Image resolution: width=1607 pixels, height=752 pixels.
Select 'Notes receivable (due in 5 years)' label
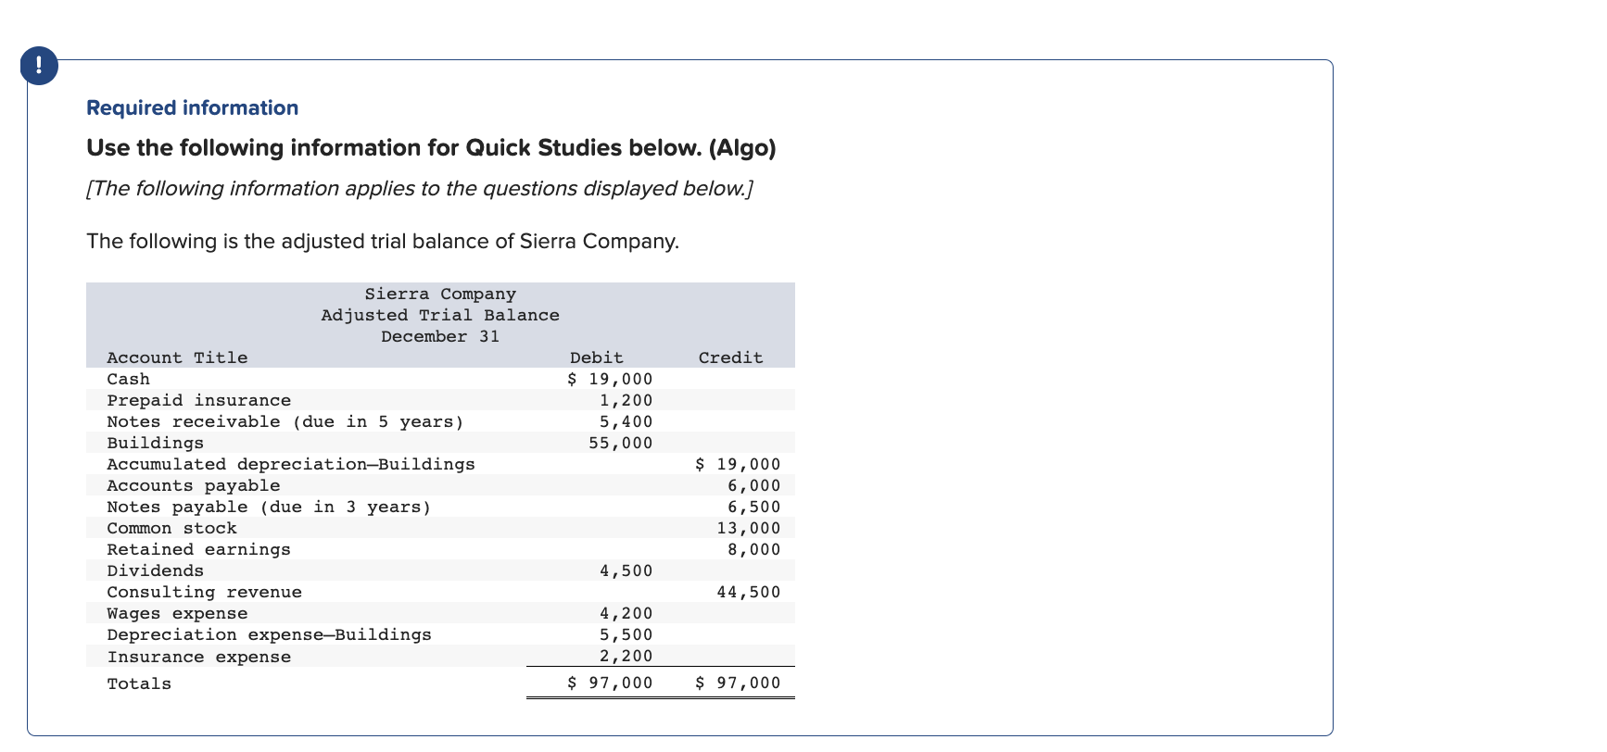285,421
